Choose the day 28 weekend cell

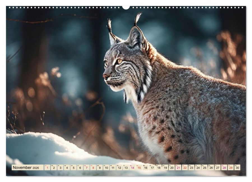224,167
